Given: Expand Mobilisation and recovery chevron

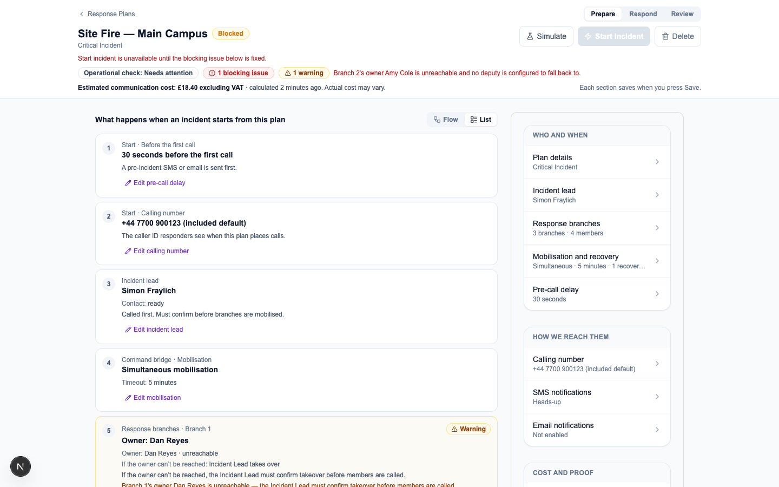Looking at the screenshot, I should point(657,261).
